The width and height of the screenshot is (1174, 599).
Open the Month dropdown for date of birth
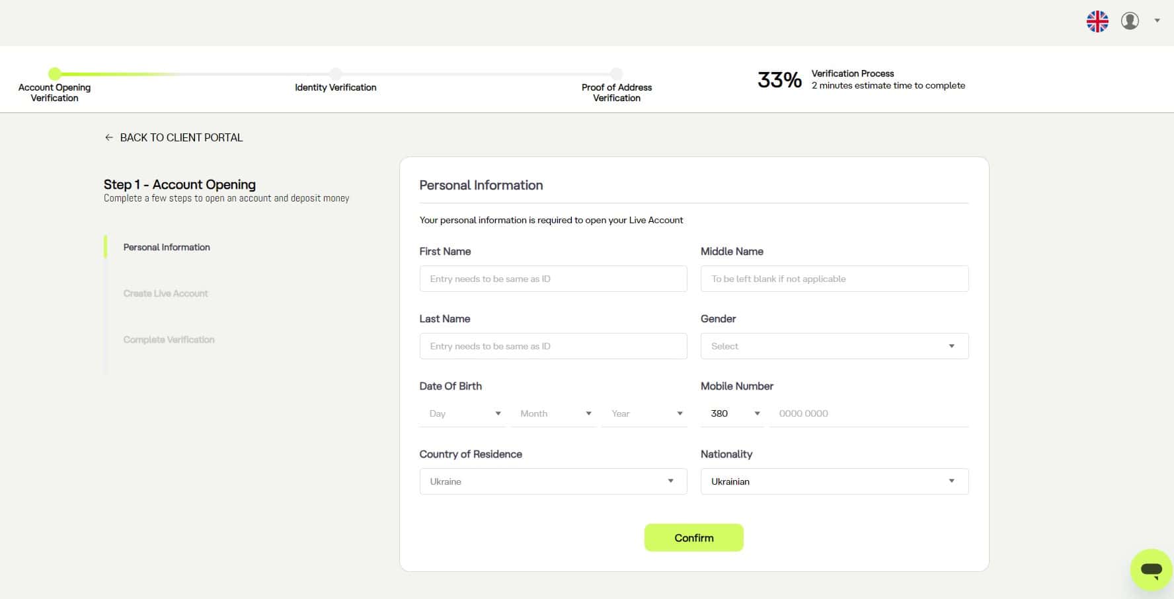[x=554, y=413]
